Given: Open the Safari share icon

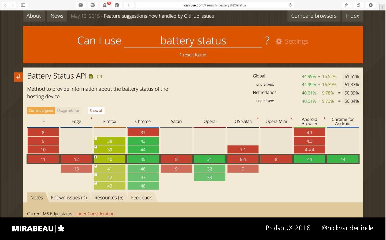Looking at the screenshot, I should click(x=347, y=5).
